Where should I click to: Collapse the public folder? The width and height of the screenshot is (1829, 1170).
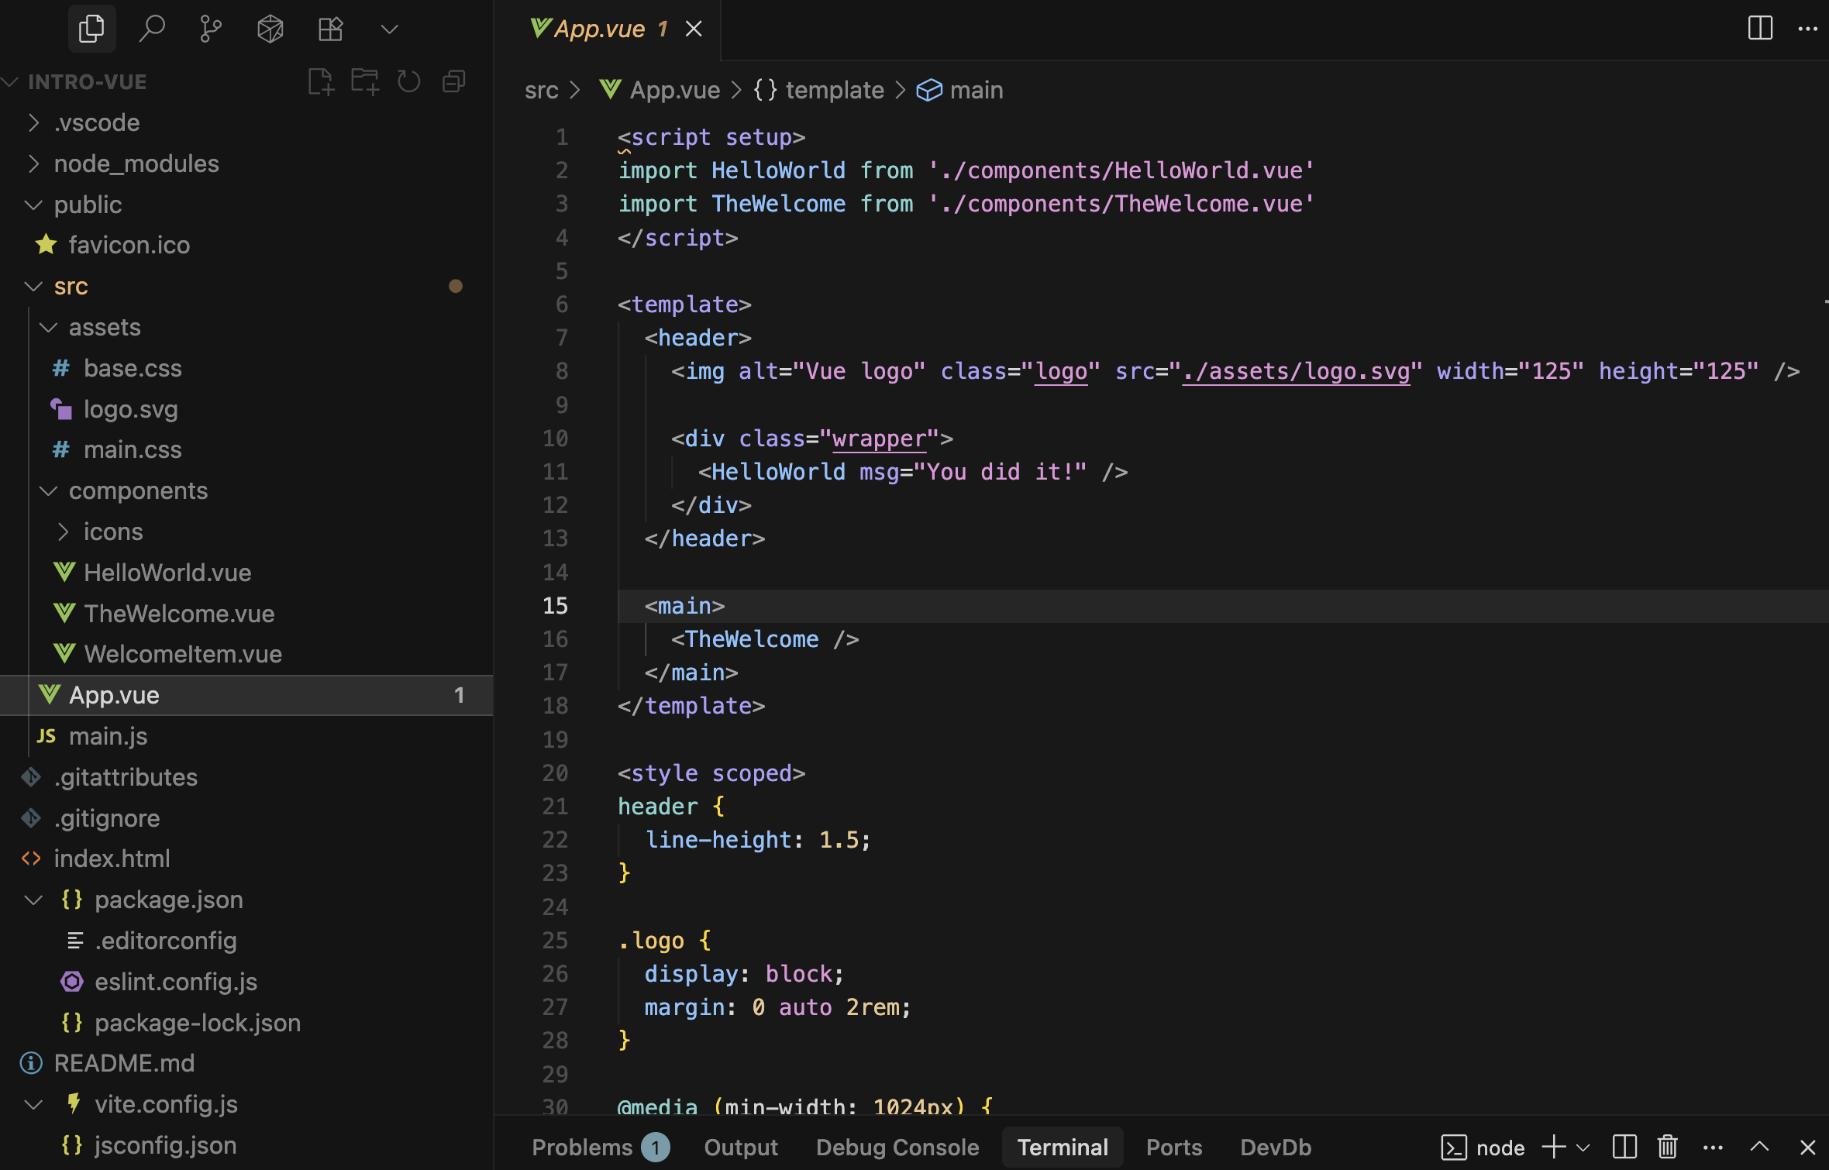point(33,205)
